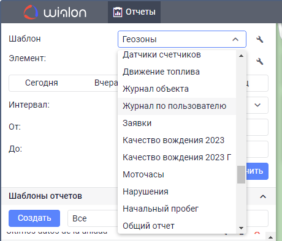
Task: Collapse the Шаблоны отчетов section
Action: click(x=263, y=196)
